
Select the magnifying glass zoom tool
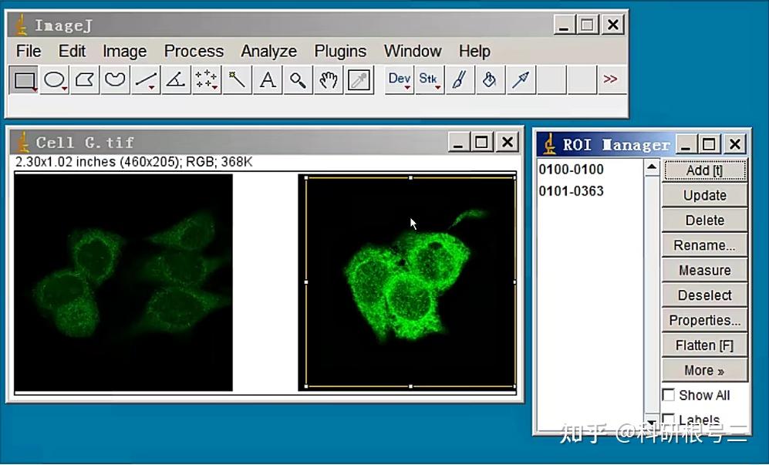(x=298, y=79)
